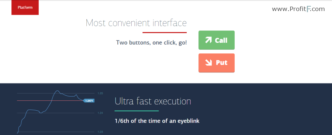Select the Most convenient interface heading
Screen dimensions: 332x135
(136, 23)
